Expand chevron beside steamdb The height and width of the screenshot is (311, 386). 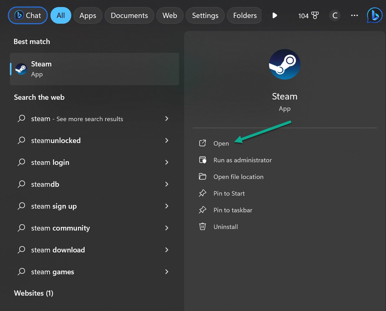click(167, 184)
